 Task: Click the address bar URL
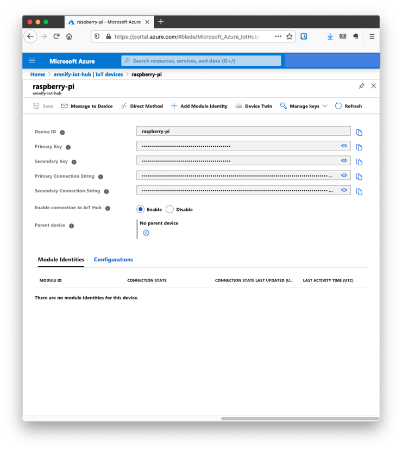187,37
